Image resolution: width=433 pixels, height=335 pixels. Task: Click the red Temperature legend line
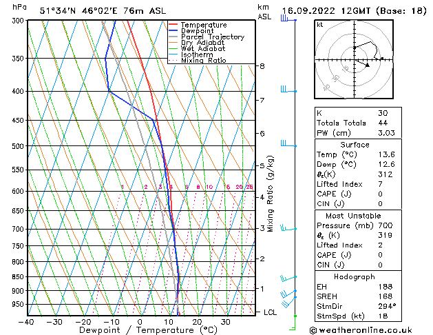coord(173,25)
